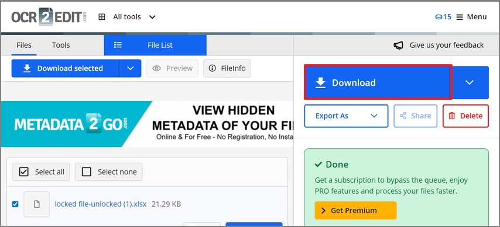The width and height of the screenshot is (500, 227).
Task: Open the All tools menu label
Action: pyautogui.click(x=127, y=17)
